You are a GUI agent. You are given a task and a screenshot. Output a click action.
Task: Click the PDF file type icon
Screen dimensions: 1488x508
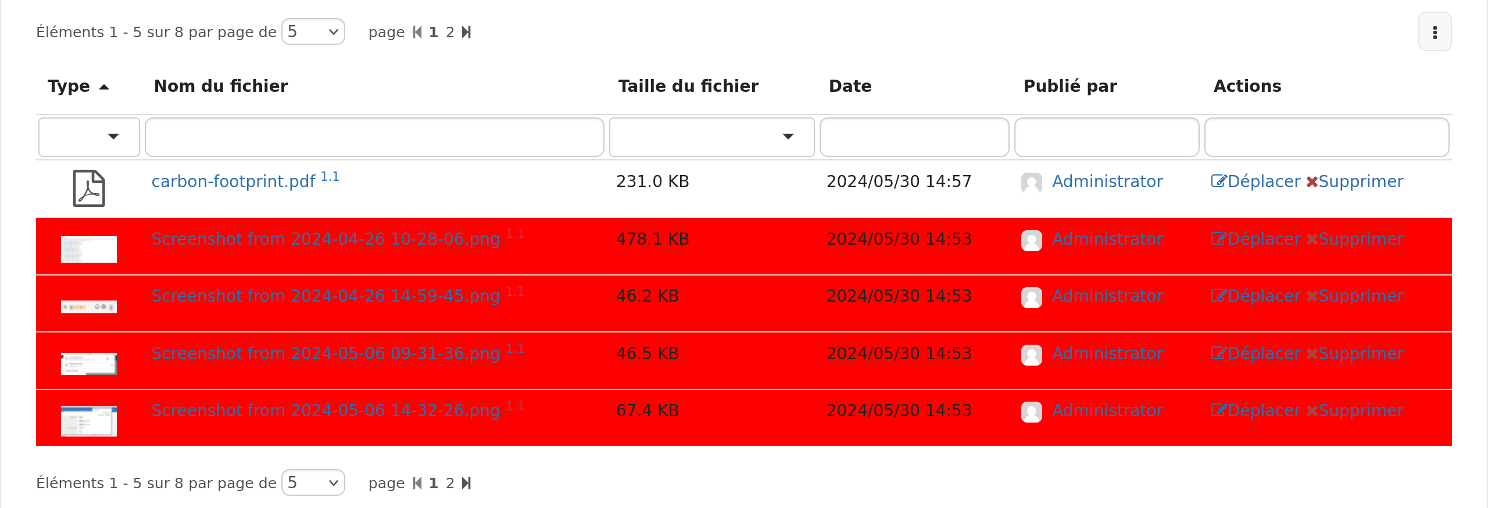coord(89,188)
